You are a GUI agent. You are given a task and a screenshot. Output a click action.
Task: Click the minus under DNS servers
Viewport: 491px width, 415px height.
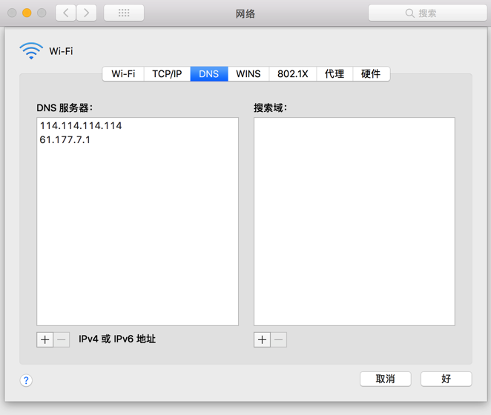pos(62,340)
